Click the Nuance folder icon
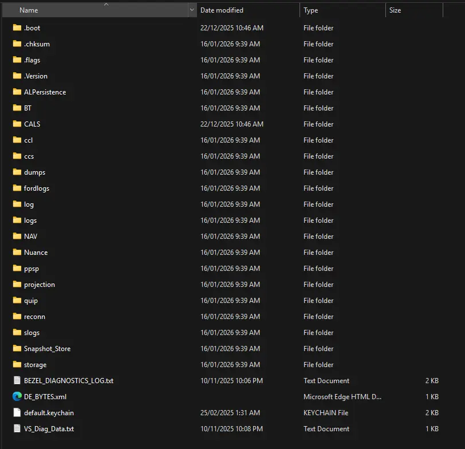 pos(17,252)
